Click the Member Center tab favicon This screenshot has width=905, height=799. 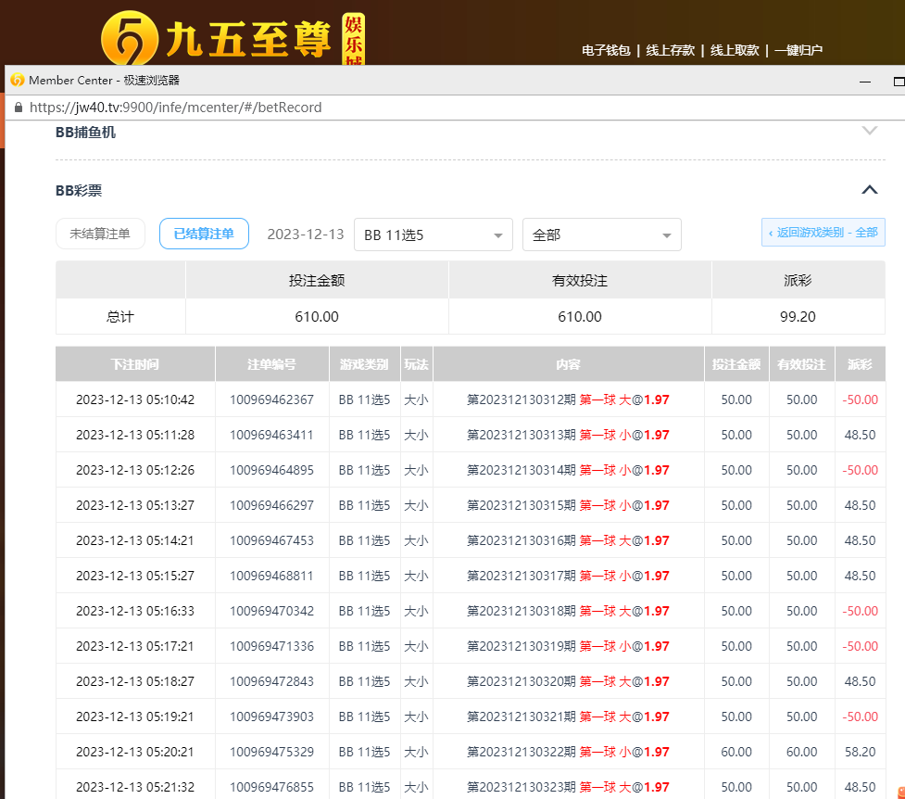(17, 81)
